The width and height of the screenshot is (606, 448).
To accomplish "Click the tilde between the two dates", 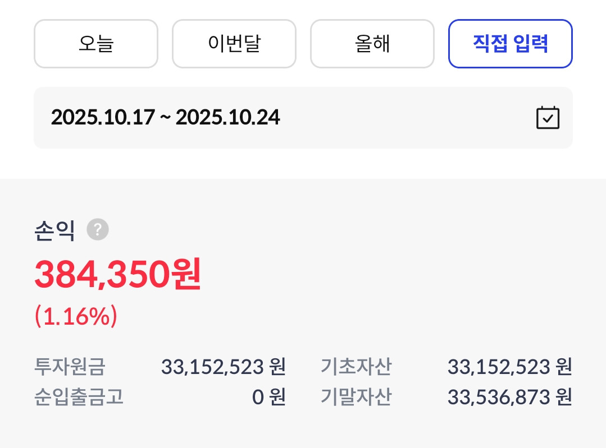I will pyautogui.click(x=165, y=118).
